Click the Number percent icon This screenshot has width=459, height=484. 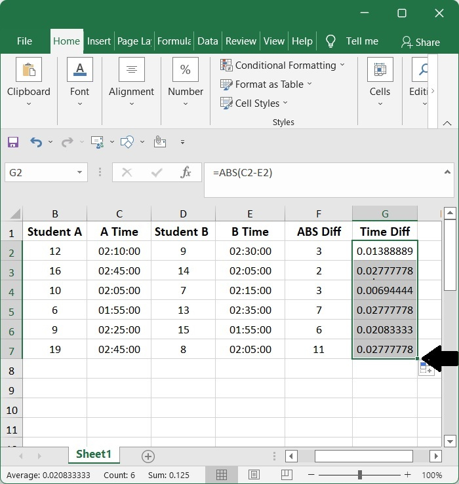[x=186, y=69]
